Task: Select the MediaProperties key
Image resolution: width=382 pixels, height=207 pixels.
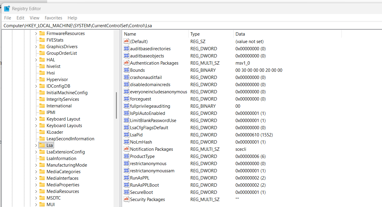Action: pyautogui.click(x=63, y=185)
